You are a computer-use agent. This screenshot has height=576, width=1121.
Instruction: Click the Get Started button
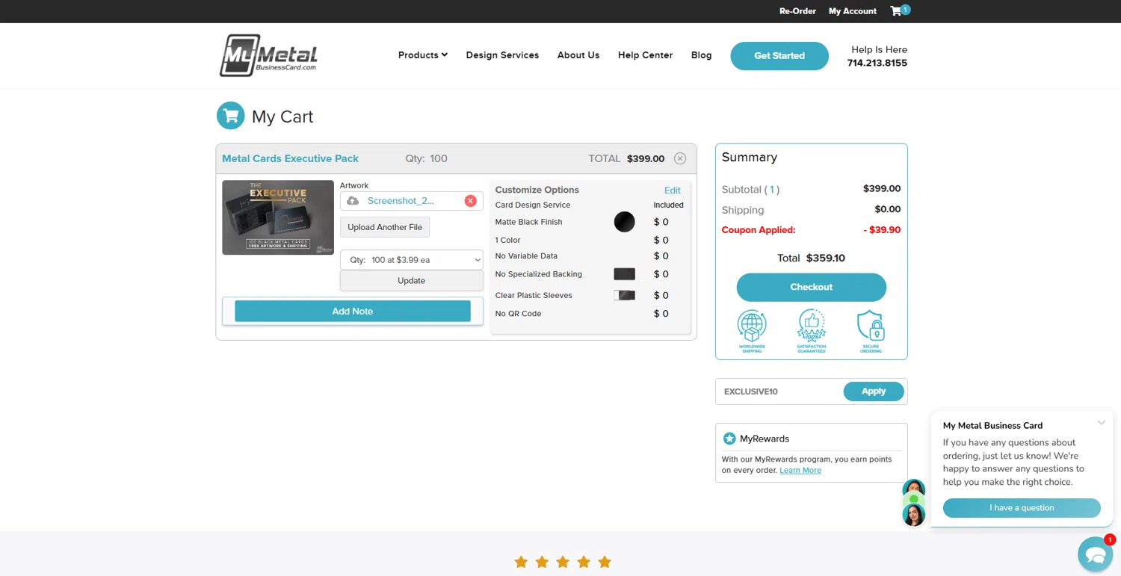point(779,56)
